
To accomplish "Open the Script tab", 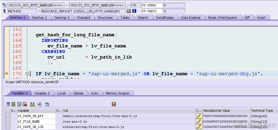I will click(x=261, y=17).
